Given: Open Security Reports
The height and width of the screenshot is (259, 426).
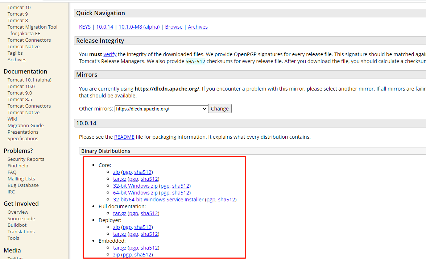Looking at the screenshot, I should [26, 159].
